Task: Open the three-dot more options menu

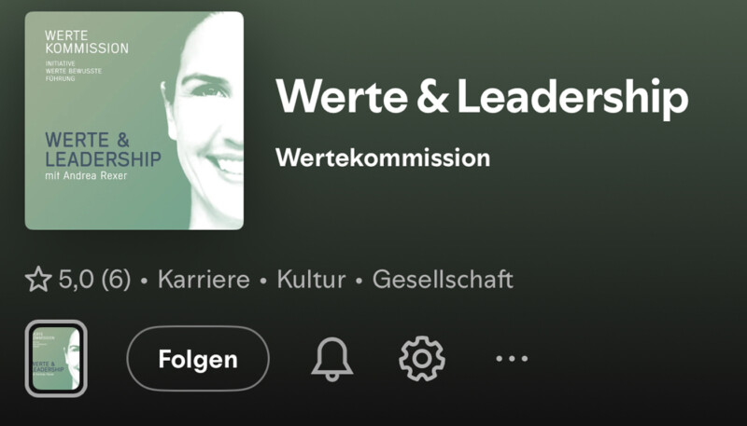Action: click(512, 359)
